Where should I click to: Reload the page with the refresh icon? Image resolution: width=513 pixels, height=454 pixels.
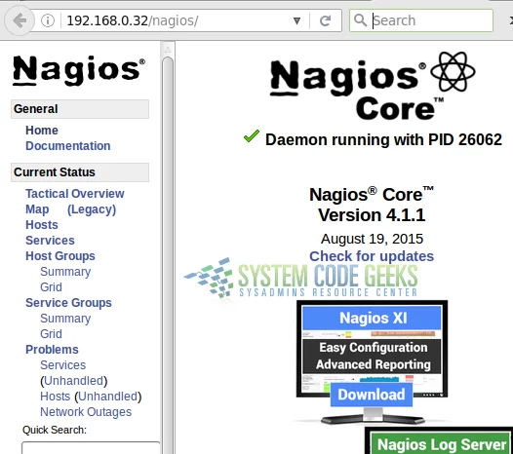(325, 20)
